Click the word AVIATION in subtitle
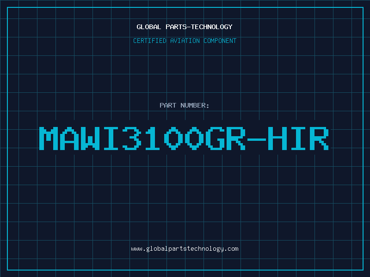Screen dimensions: 370x277 click(x=185, y=41)
